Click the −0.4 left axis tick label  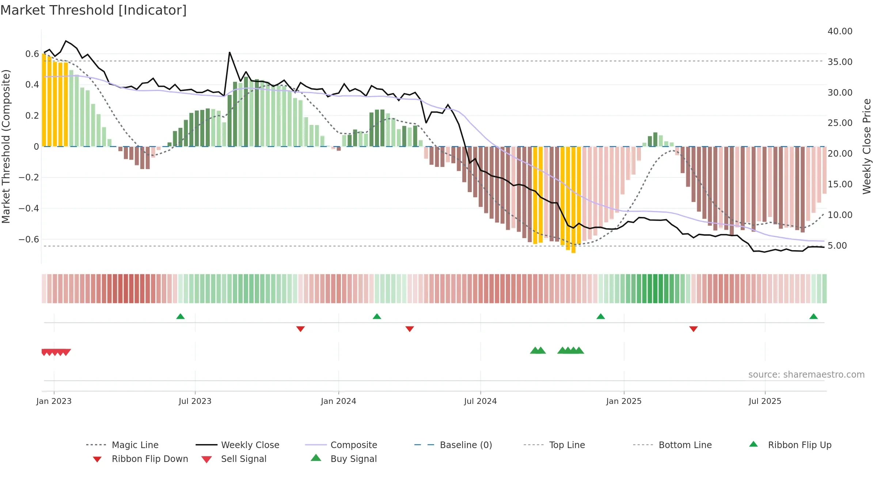click(x=29, y=209)
